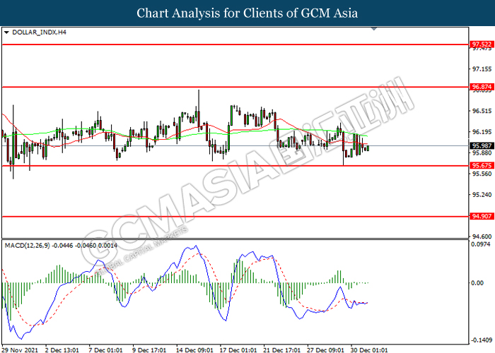This screenshot has width=495, height=353.
Task: Select the 97.522 resistance price label
Action: click(481, 44)
